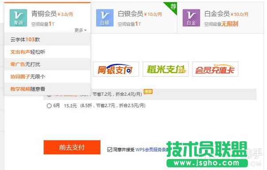Image resolution: width=267 pixels, height=170 pixels.
Task: Open the WPS会员服务条款 link
Action: [151, 150]
